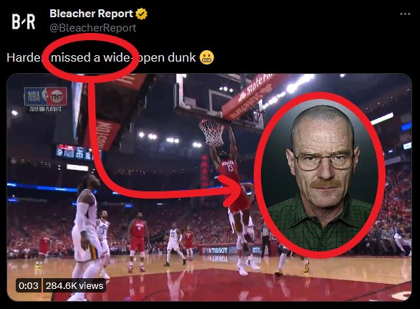Image resolution: width=420 pixels, height=309 pixels.
Task: Click the basketball hoop net
Action: point(212,133)
